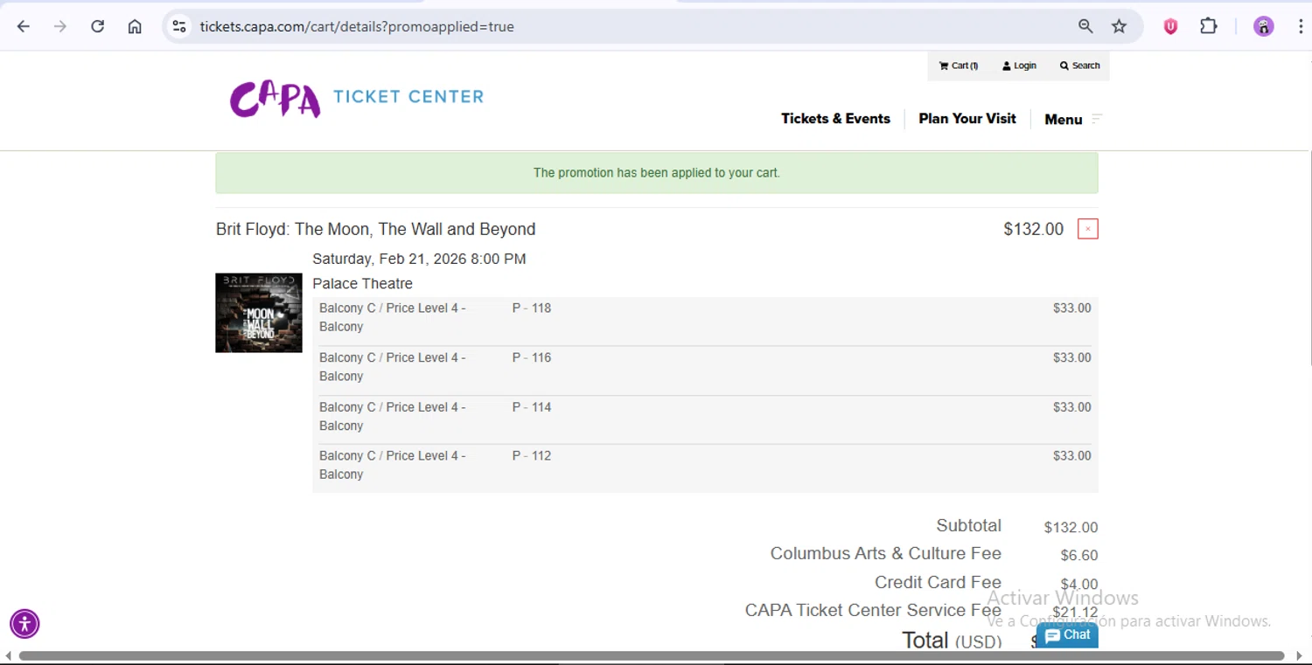Open the zoom magnifier in address bar
Screen dimensions: 1312x665
tap(1085, 26)
